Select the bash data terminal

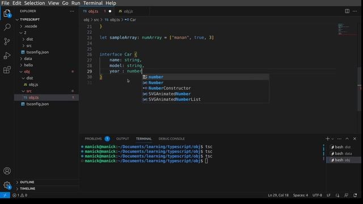(344, 154)
